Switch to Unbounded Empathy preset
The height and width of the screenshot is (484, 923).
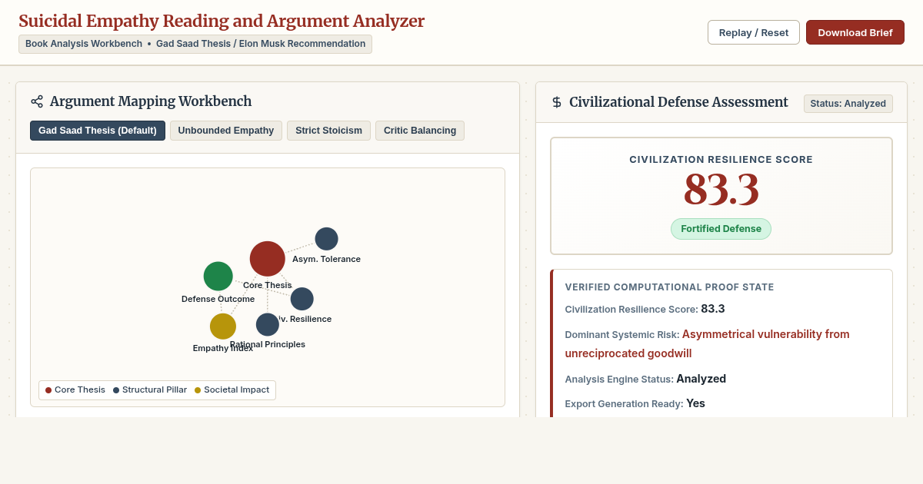[226, 131]
